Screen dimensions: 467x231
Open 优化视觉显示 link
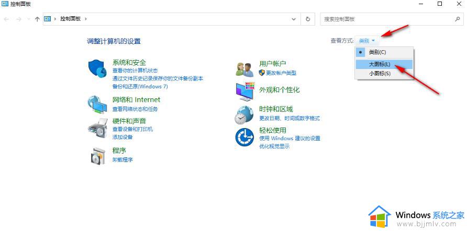pos(274,146)
